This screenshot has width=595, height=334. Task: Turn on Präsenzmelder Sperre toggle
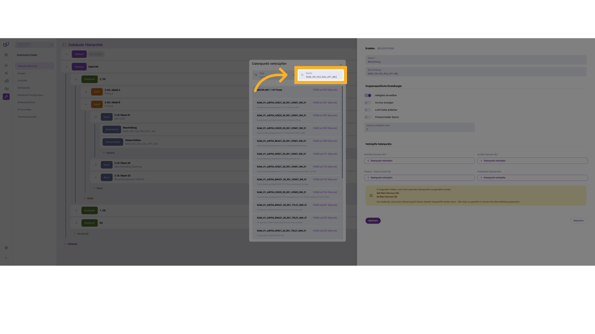368,117
